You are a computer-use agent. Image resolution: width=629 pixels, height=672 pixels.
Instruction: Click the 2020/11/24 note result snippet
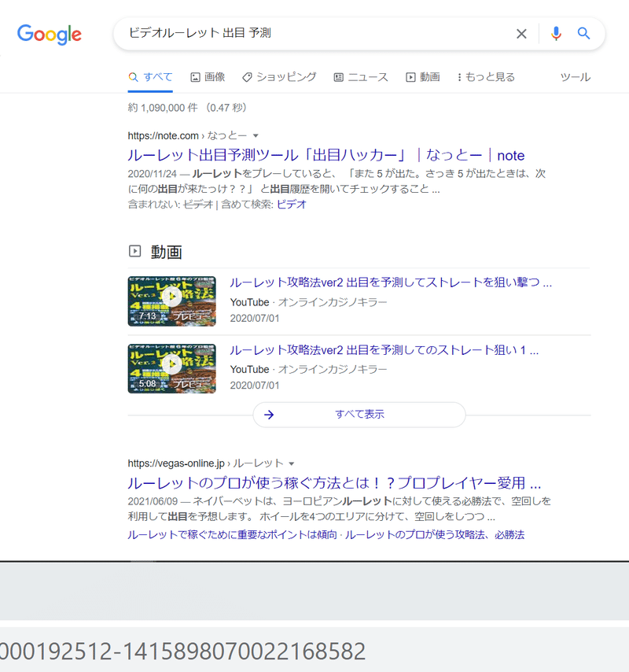click(337, 181)
